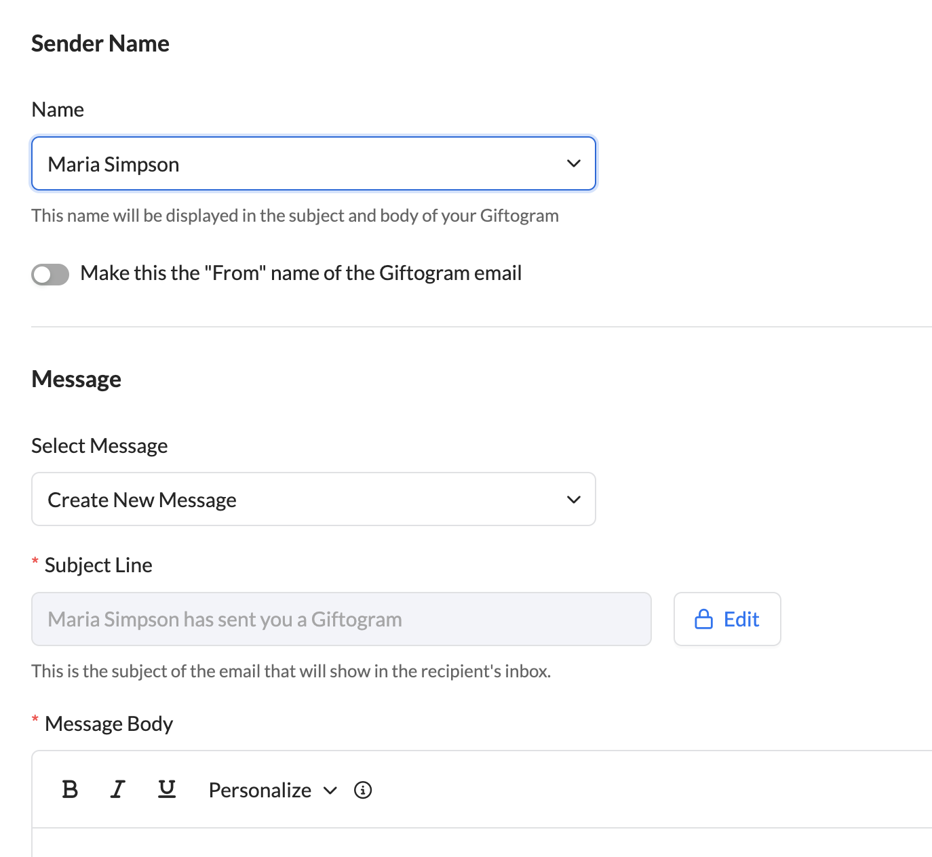The image size is (932, 857).
Task: Click the "Select Message" label
Action: pyautogui.click(x=100, y=446)
